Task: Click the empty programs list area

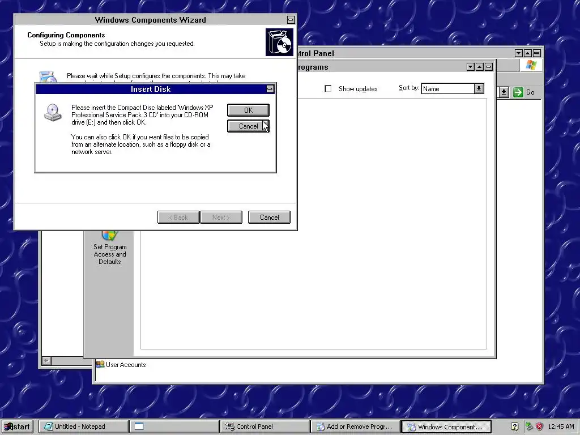Action: 314,224
